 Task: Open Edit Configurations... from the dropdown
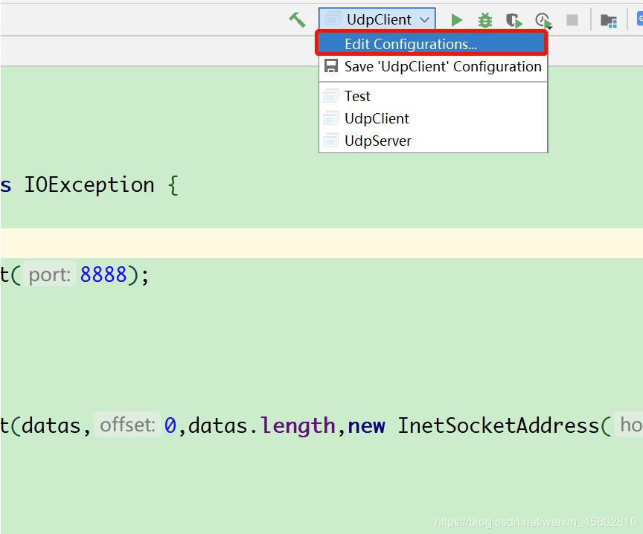click(410, 44)
